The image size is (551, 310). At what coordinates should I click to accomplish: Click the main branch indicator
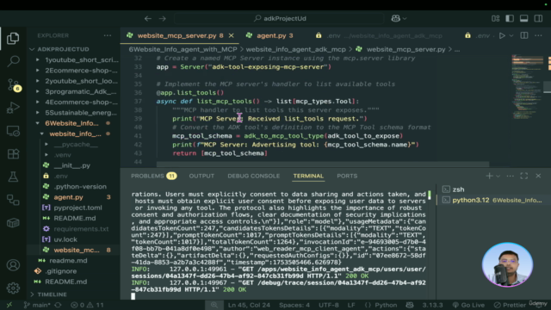tap(37, 305)
